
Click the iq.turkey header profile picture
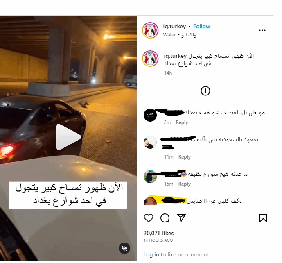(150, 30)
